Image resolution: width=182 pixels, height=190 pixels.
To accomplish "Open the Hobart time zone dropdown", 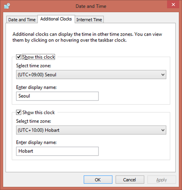I will pyautogui.click(x=91, y=130).
